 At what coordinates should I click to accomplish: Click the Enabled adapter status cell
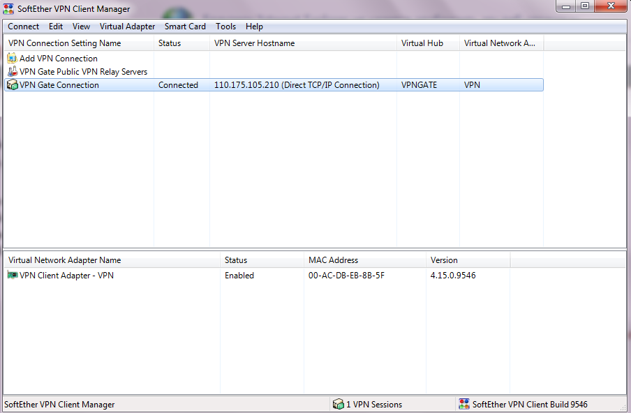239,276
